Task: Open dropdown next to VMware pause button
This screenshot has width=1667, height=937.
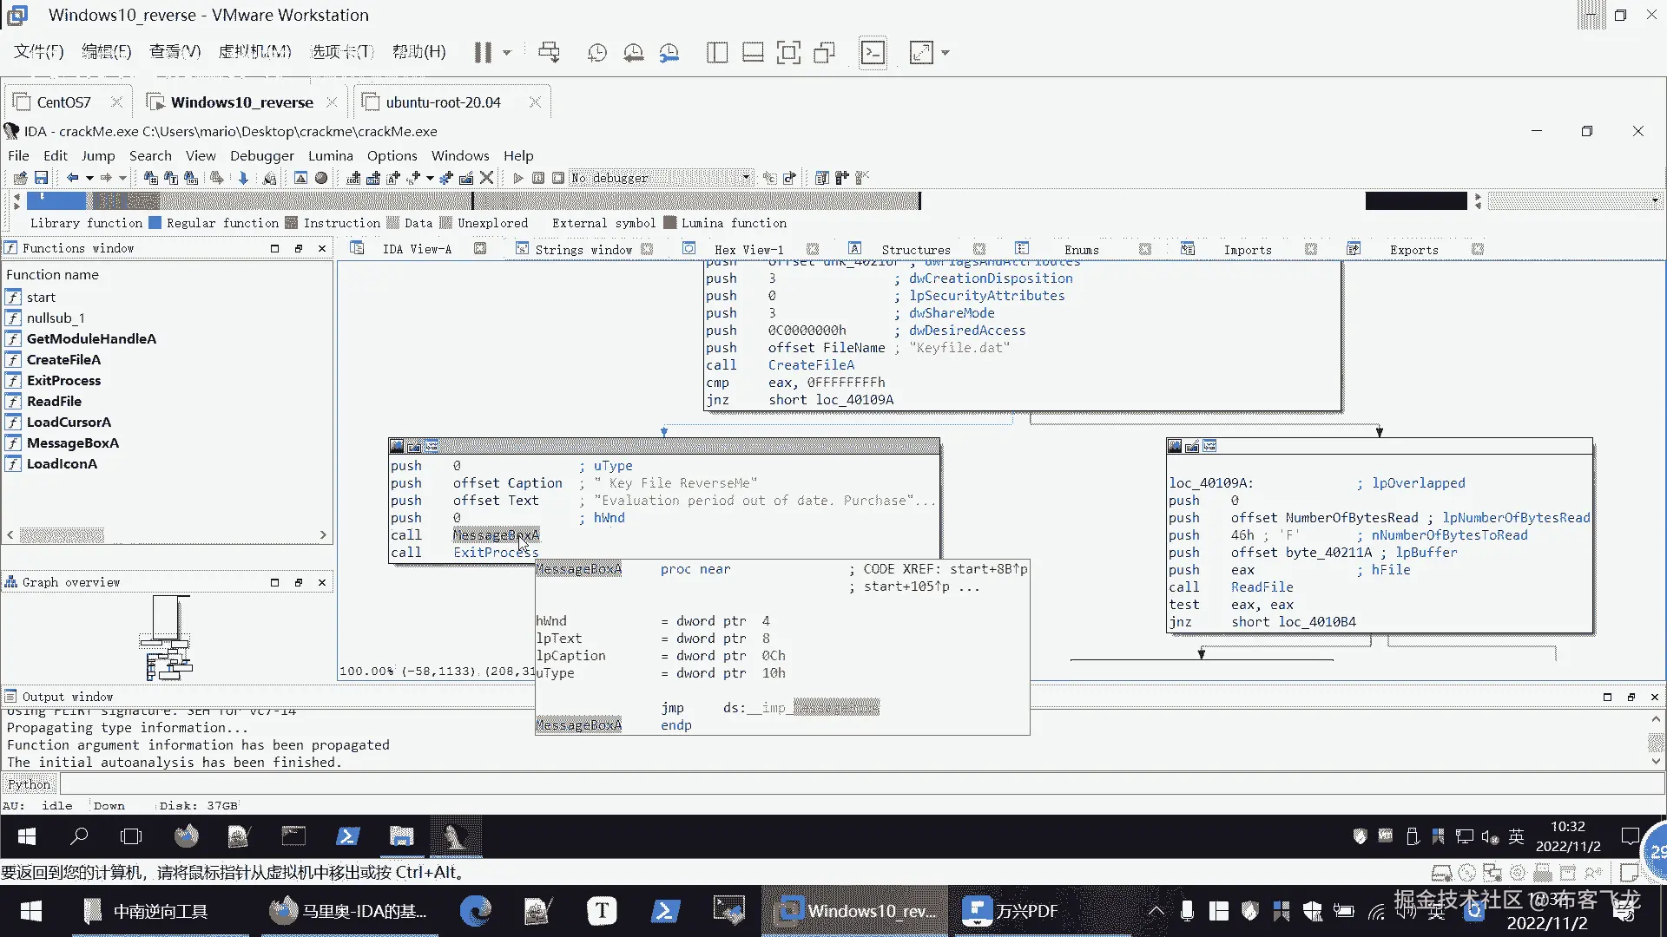Action: tap(507, 53)
